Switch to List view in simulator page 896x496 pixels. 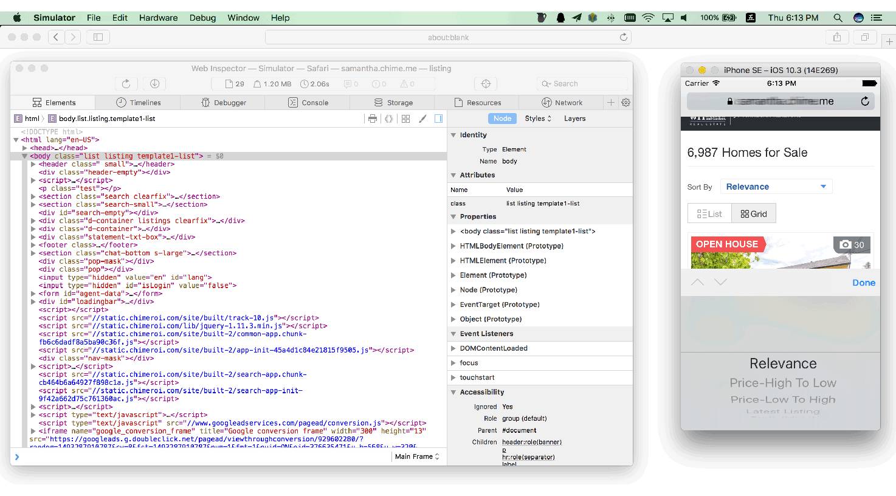[709, 214]
